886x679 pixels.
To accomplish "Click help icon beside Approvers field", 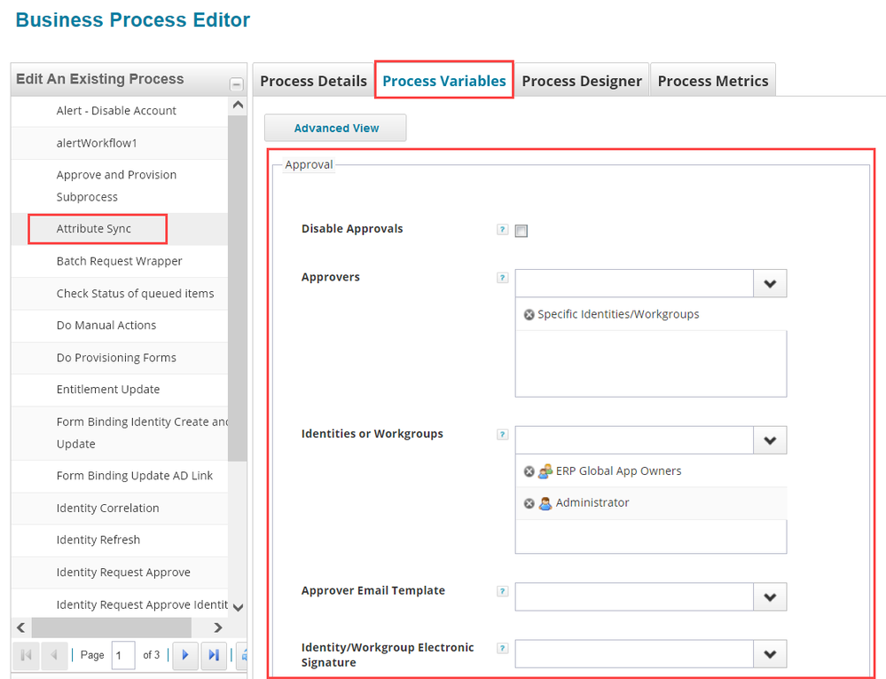I will (503, 278).
